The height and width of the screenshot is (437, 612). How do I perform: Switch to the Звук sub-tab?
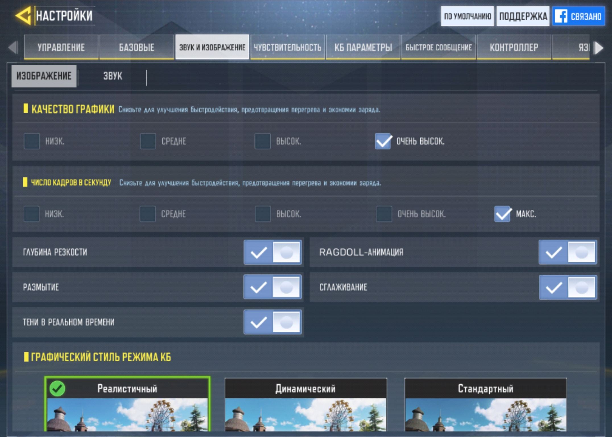[113, 76]
